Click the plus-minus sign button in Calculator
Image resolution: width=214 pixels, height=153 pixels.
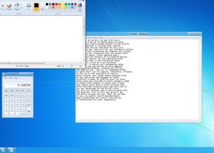pos(23,95)
